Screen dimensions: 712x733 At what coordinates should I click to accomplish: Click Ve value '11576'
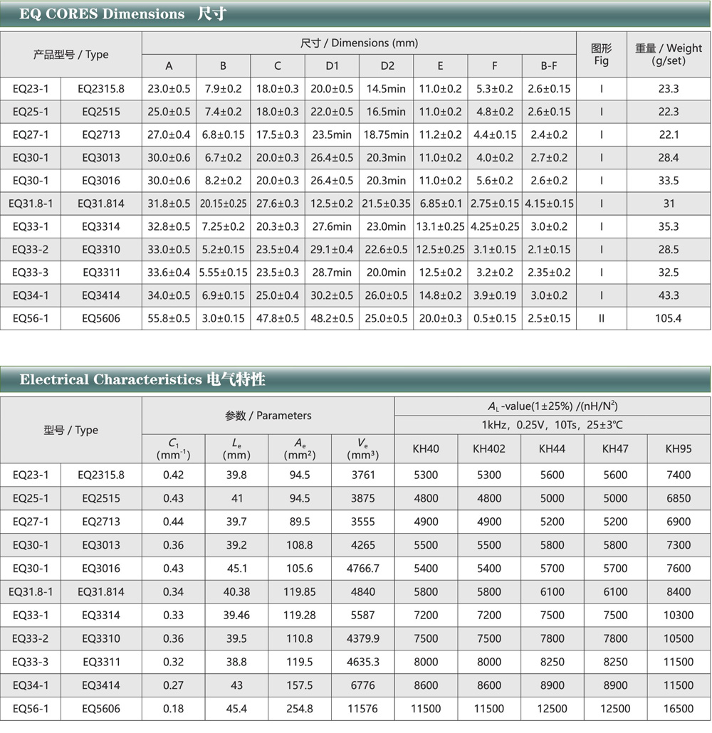point(363,709)
